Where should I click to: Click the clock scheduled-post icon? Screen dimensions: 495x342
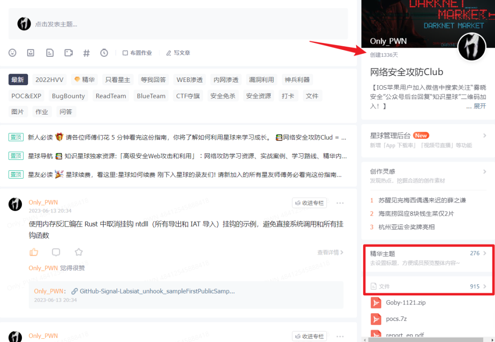pos(104,53)
